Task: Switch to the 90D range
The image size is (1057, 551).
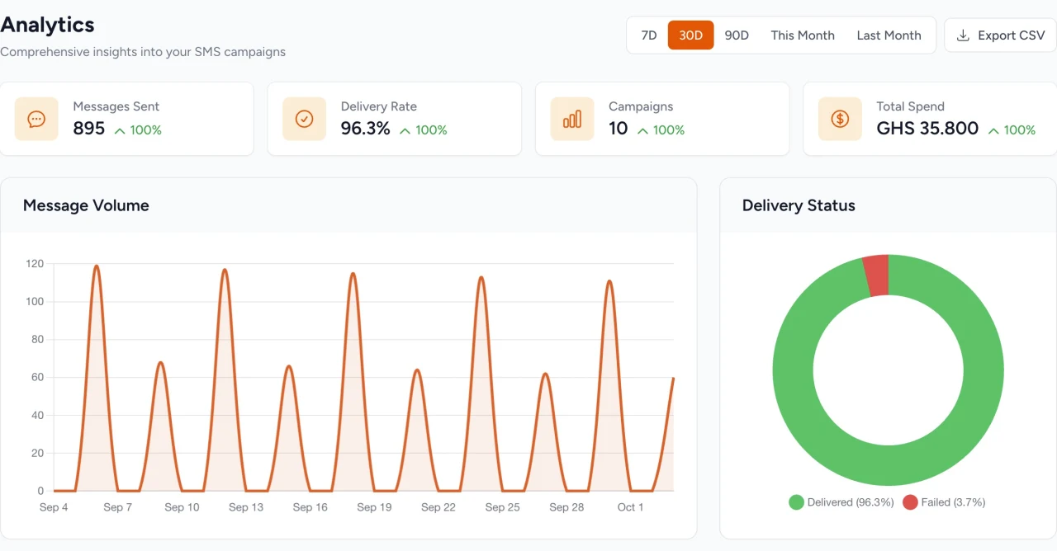Action: click(x=737, y=35)
